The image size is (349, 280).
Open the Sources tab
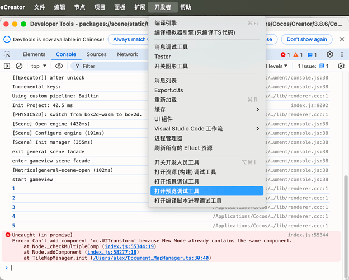(96, 54)
